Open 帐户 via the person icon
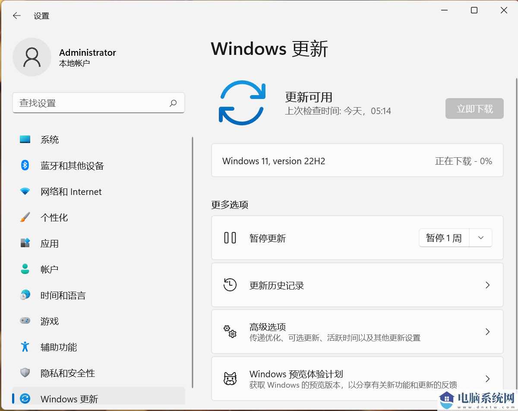 click(25, 269)
